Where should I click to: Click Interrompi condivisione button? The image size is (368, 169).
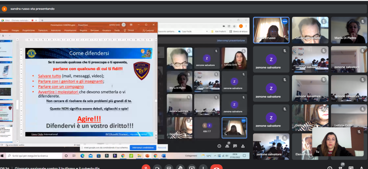[x=143, y=147]
